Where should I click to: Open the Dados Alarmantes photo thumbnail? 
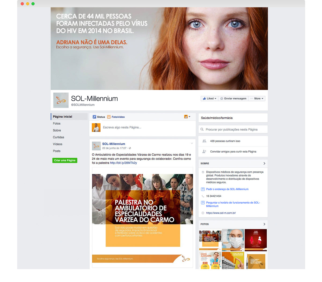click(210, 260)
